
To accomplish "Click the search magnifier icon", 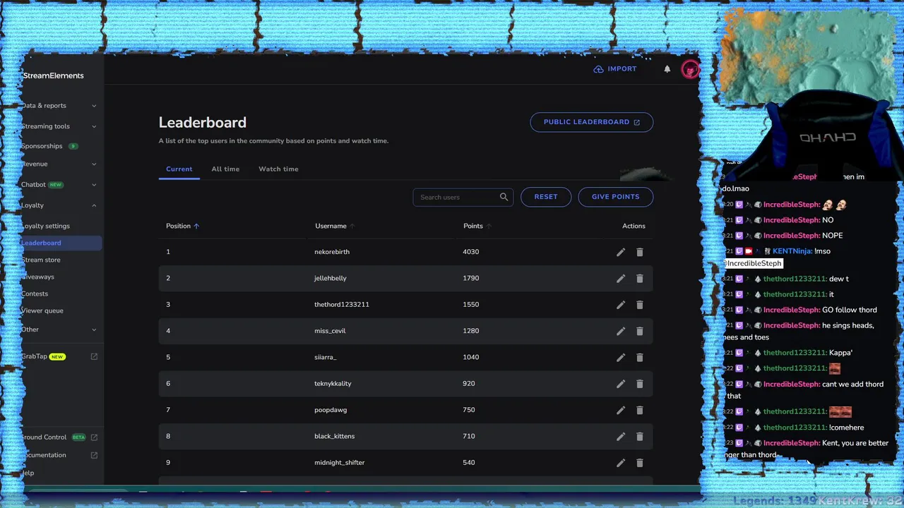I will (x=504, y=197).
